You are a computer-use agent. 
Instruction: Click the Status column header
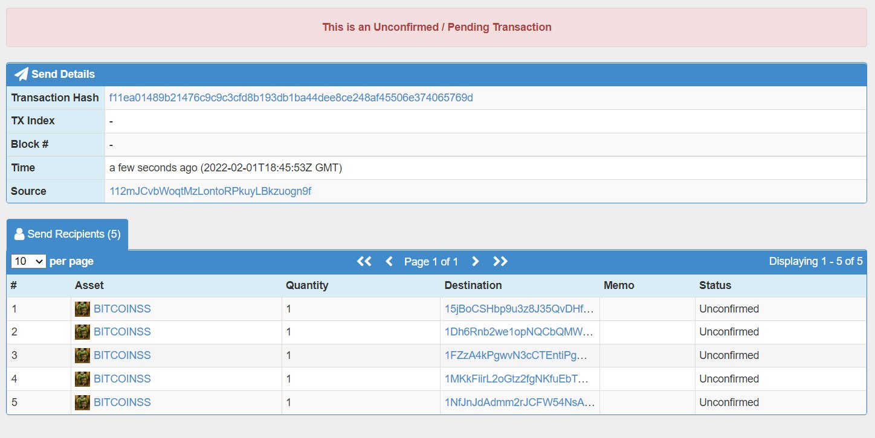tap(715, 285)
